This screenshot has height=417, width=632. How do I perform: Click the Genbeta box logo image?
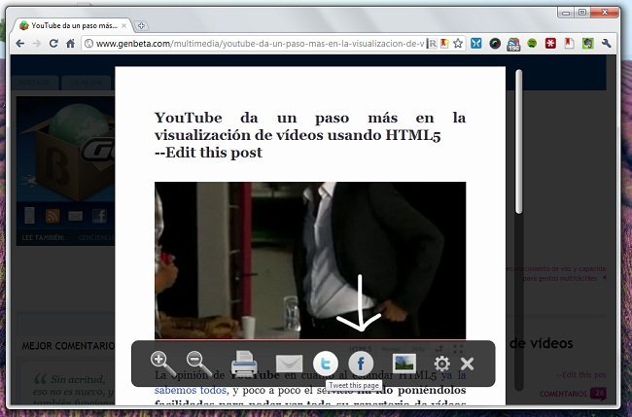tap(68, 151)
